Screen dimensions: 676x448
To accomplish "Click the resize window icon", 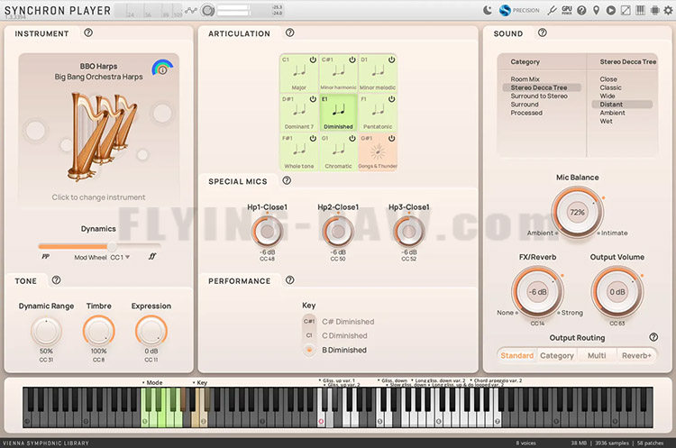I will click(626, 10).
